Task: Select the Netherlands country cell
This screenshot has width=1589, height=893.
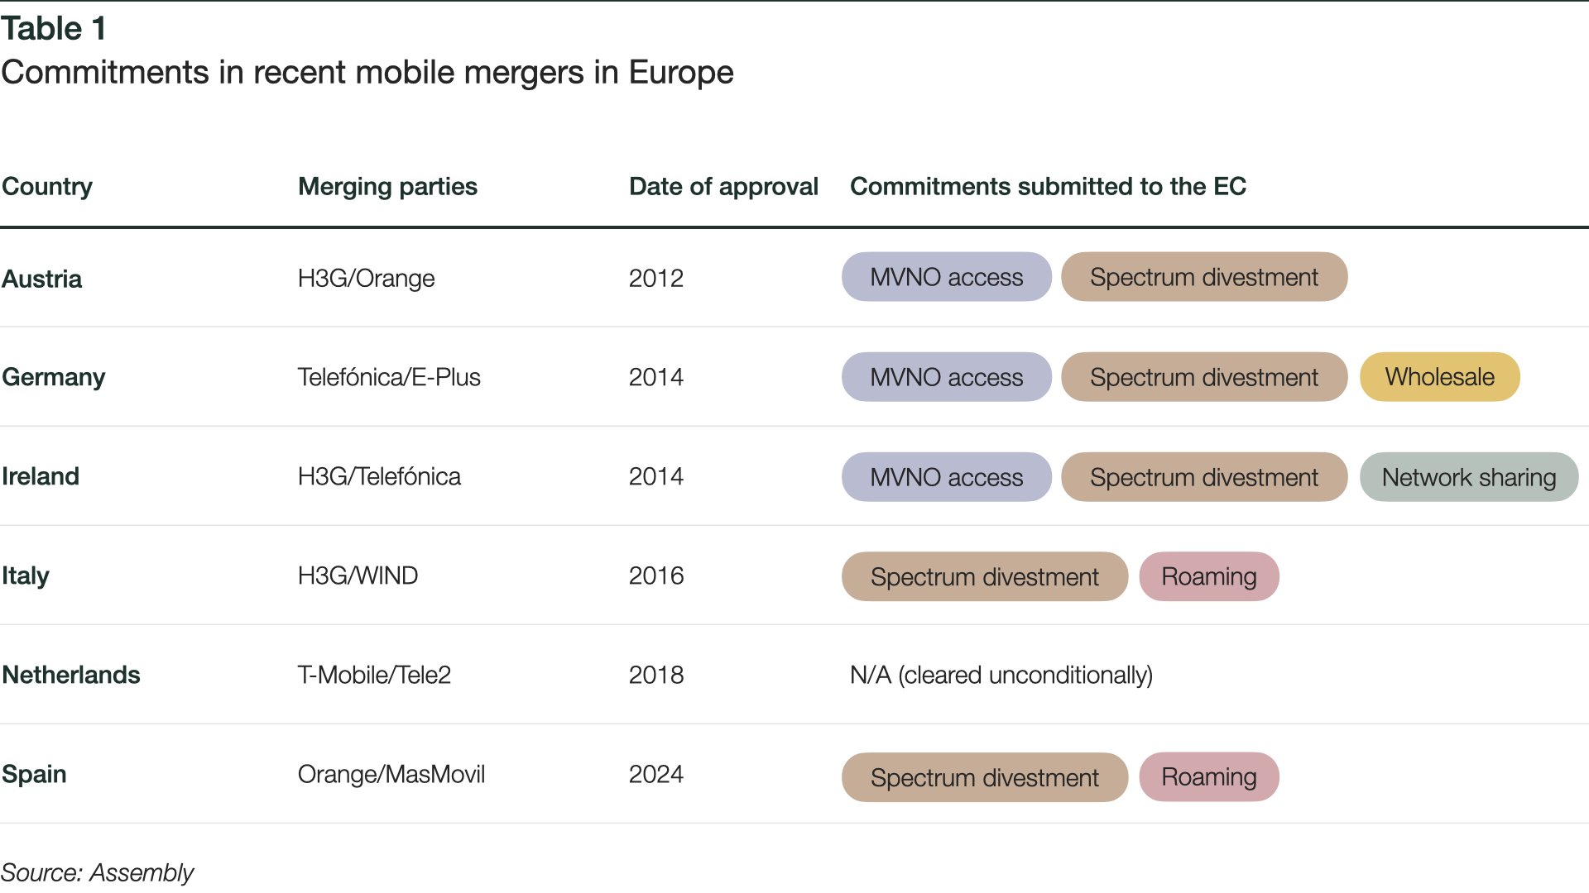Action: coord(71,675)
